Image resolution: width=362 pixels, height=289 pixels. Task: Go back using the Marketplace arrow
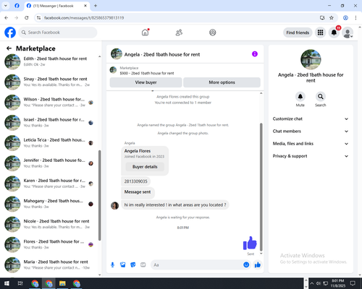9,48
